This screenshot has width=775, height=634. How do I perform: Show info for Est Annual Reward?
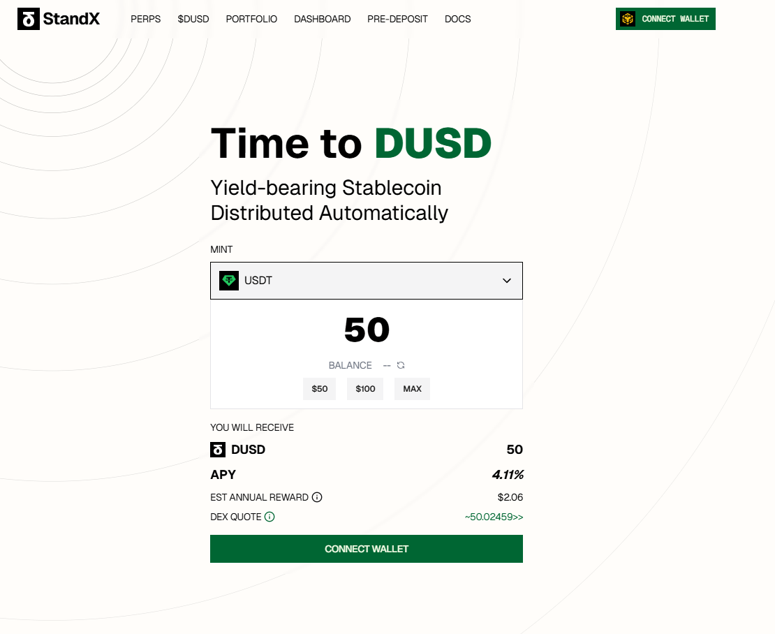click(317, 497)
